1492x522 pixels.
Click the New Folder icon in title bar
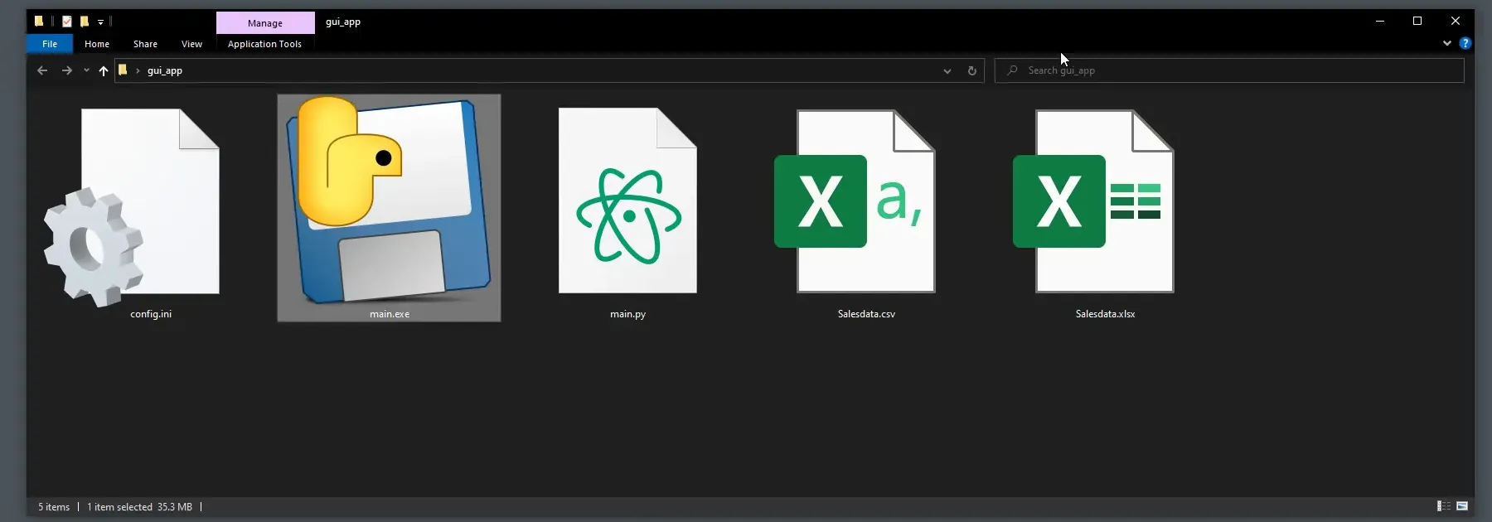click(84, 22)
